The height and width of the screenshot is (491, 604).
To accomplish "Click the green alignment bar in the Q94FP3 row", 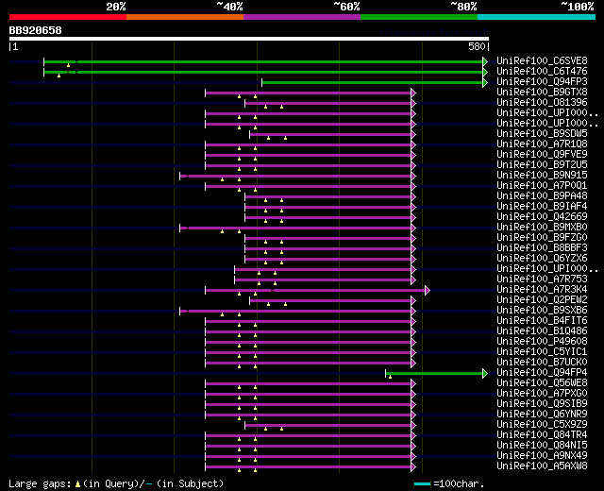I will coord(373,82).
